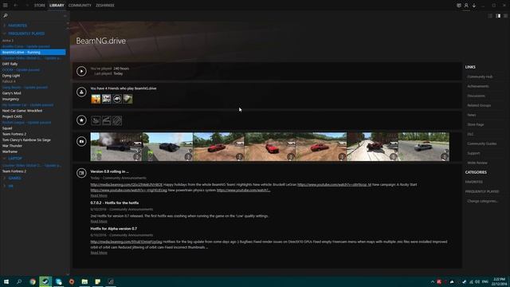Select Garry's Mod in game list
The width and height of the screenshot is (510, 287).
pos(11,93)
